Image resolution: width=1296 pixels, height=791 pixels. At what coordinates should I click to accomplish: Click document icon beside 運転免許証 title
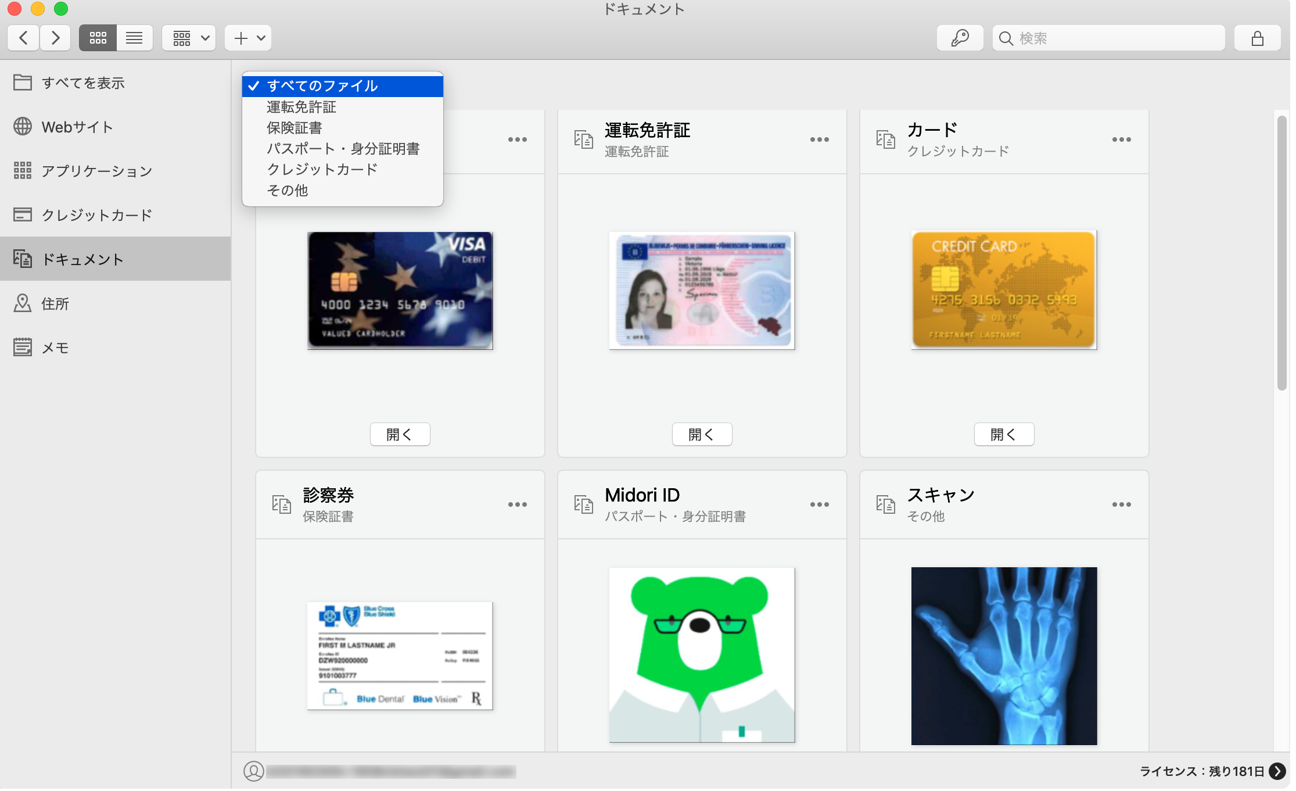(583, 139)
